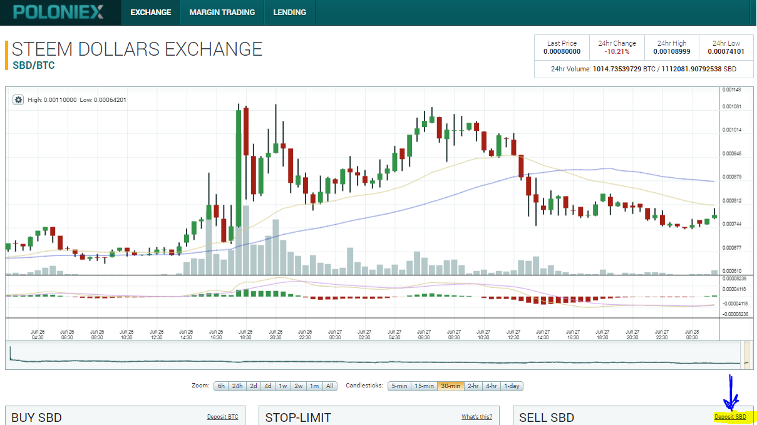This screenshot has height=425, width=757.
Task: Click the Buy SBD panel heading
Action: tap(36, 417)
